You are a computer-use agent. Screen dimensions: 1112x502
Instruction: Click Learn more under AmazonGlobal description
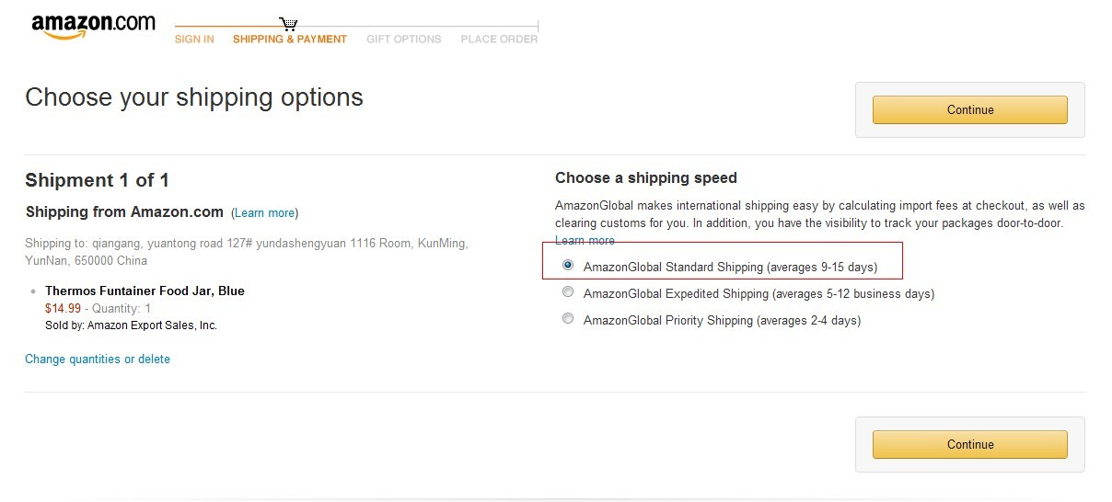coord(585,241)
